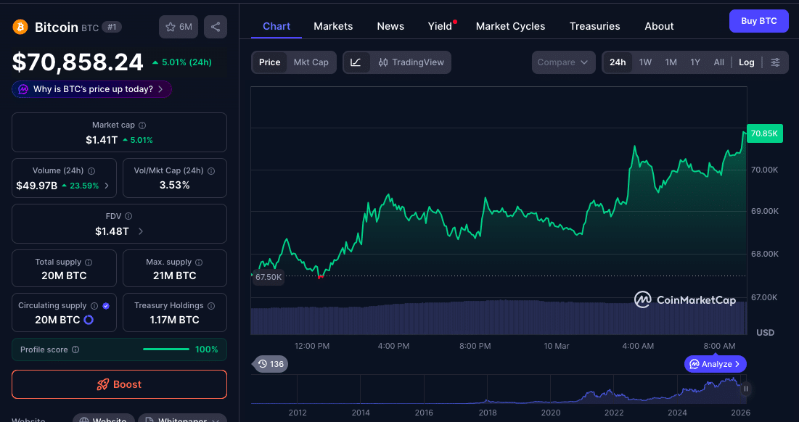The image size is (799, 422).
Task: Click the Profile score 100% bar
Action: pos(166,349)
